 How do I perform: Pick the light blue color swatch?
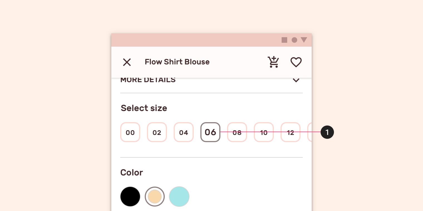point(179,197)
